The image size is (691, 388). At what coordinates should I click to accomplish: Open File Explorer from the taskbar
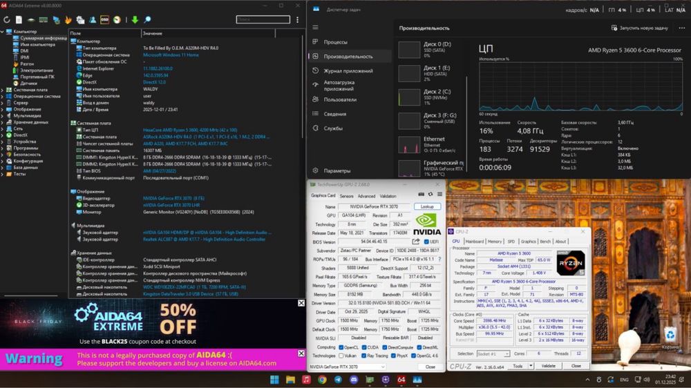290,379
